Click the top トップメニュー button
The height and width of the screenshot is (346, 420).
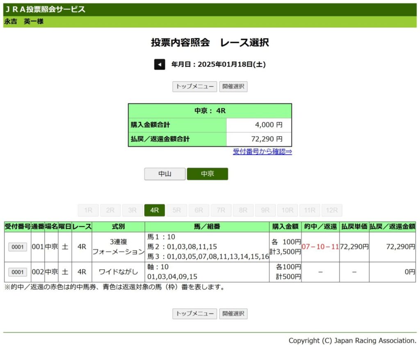pyautogui.click(x=195, y=87)
